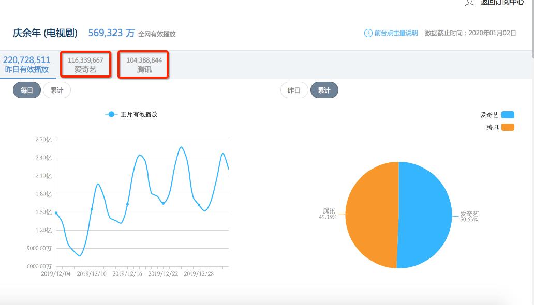Switch to the 爱奇艺 platform tab
534x305 pixels.
click(x=85, y=64)
